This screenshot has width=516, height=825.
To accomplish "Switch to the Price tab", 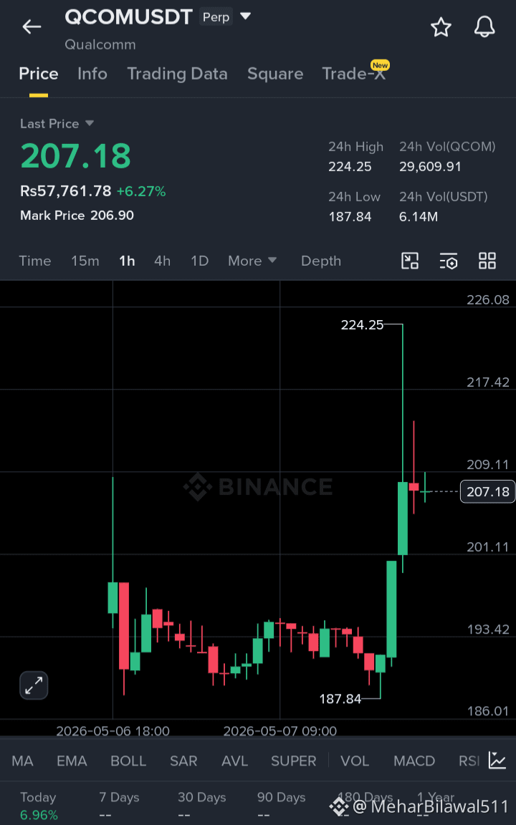I will point(39,74).
